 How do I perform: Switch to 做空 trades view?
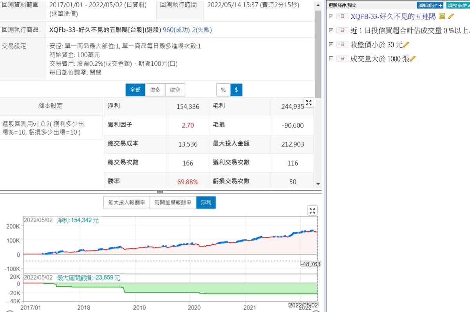pyautogui.click(x=175, y=90)
